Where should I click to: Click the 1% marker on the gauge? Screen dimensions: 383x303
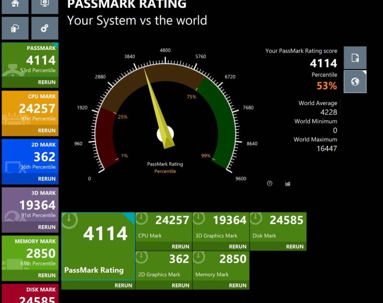point(125,156)
